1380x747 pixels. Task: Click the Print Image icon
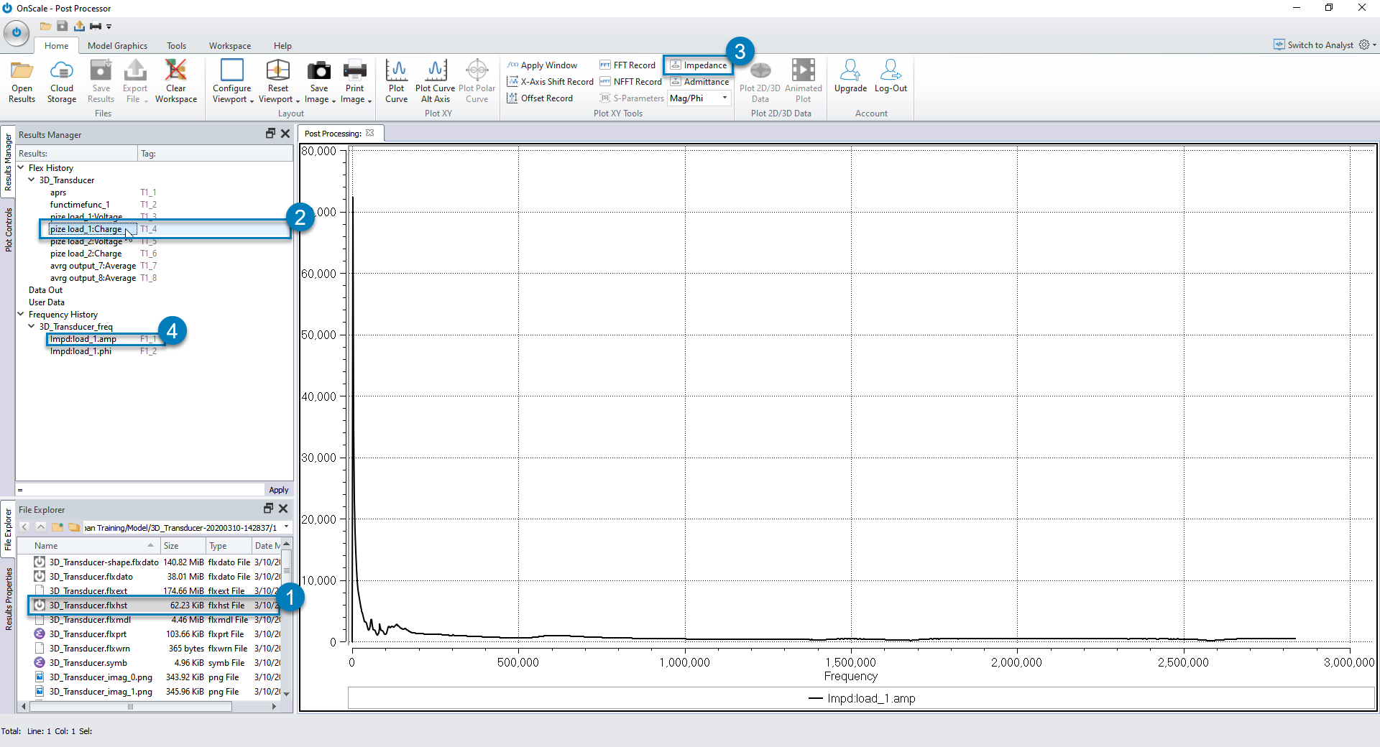[355, 70]
